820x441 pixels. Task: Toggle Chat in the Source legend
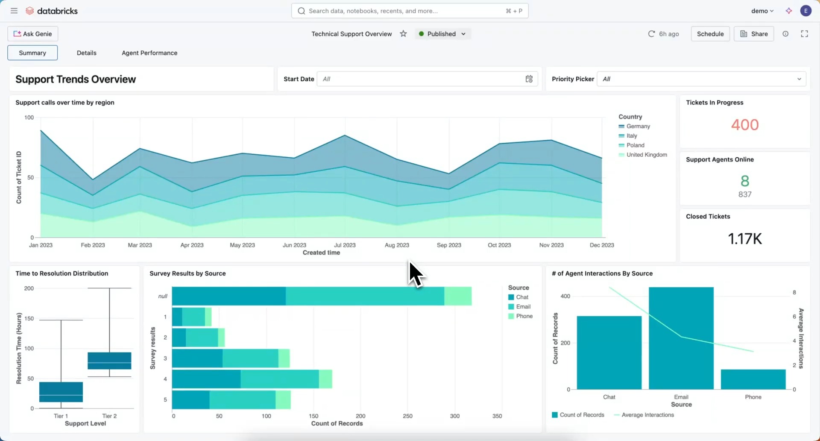(x=518, y=297)
